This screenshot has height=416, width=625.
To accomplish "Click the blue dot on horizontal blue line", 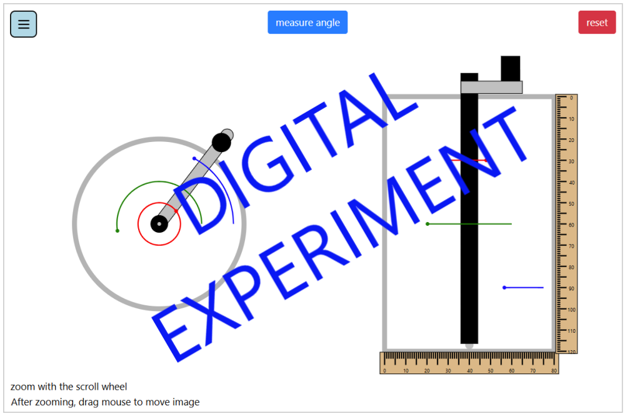I will (x=504, y=288).
